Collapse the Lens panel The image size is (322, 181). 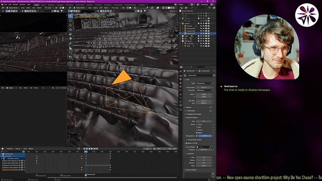tap(187, 80)
